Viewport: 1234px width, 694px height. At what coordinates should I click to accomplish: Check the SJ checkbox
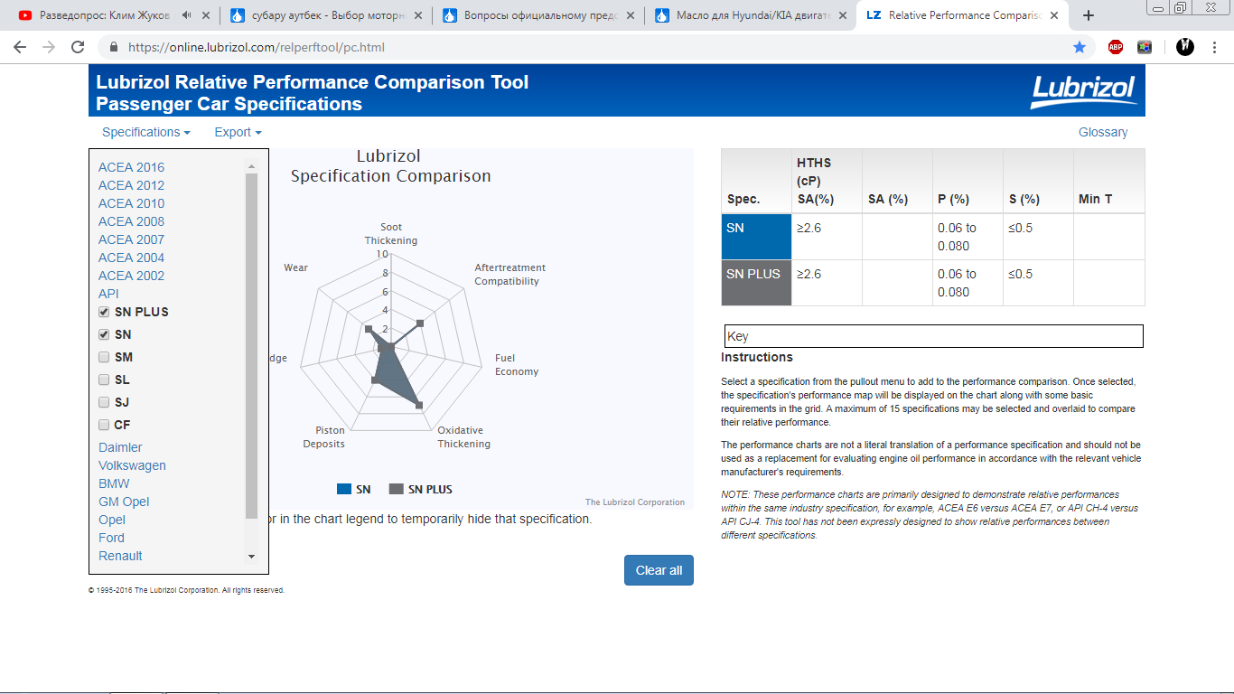104,402
